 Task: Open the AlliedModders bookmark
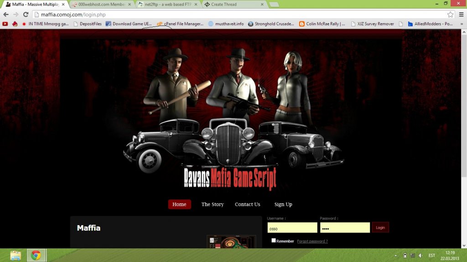click(431, 24)
